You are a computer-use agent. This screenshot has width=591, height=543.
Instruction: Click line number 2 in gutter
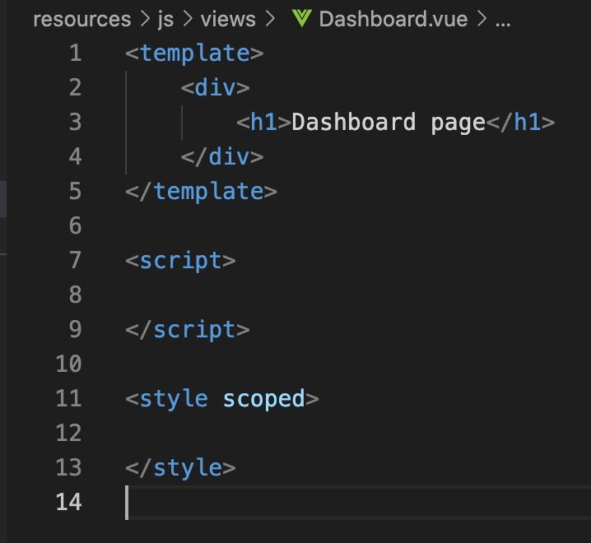(76, 87)
